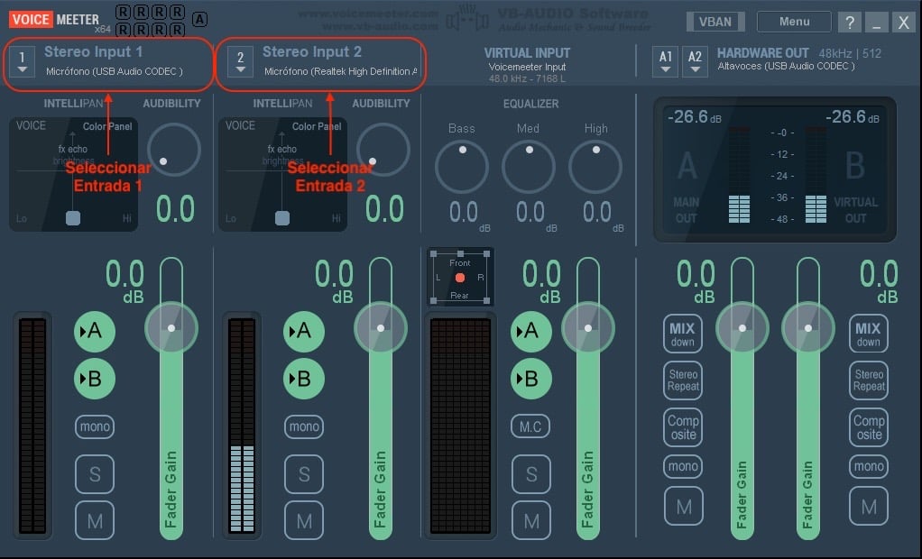Viewport: 922px width, 559px height.
Task: Click the Audibility knob for Stereo Input 2
Action: click(383, 150)
